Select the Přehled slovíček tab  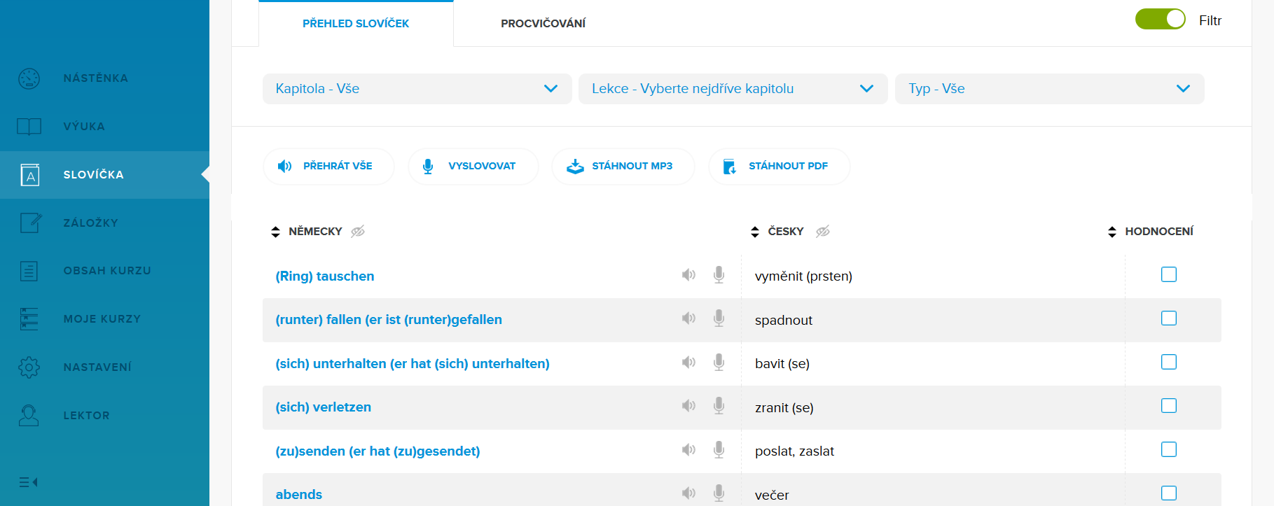coord(356,24)
